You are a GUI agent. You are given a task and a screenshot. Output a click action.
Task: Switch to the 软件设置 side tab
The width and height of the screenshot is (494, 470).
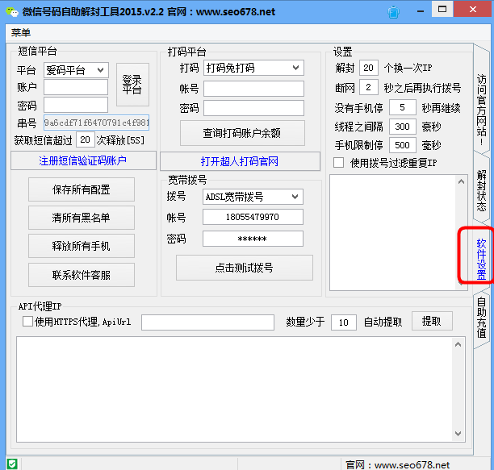(x=481, y=259)
